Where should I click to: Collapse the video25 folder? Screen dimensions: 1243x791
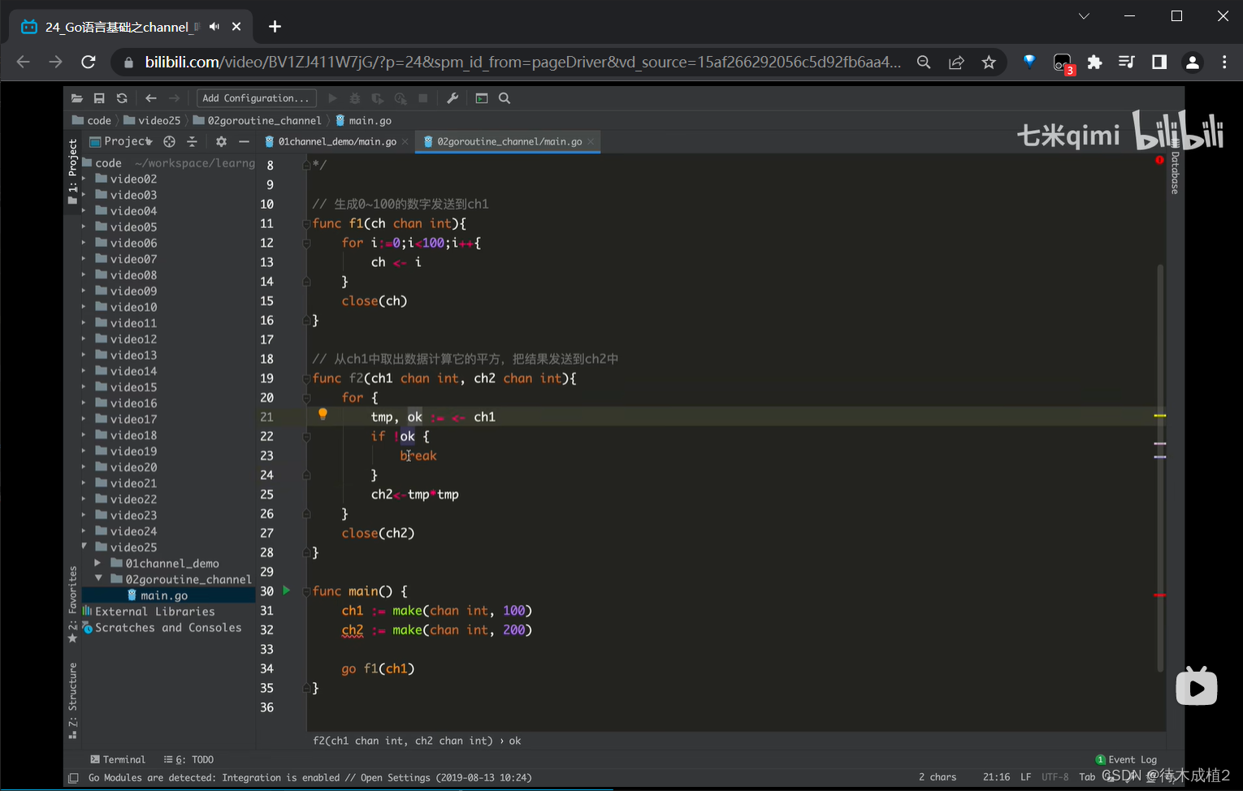coord(84,547)
